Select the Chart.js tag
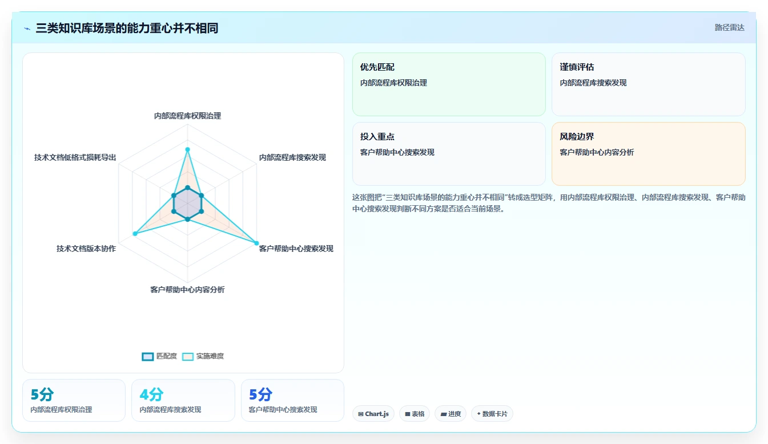This screenshot has width=768, height=444. pos(373,414)
